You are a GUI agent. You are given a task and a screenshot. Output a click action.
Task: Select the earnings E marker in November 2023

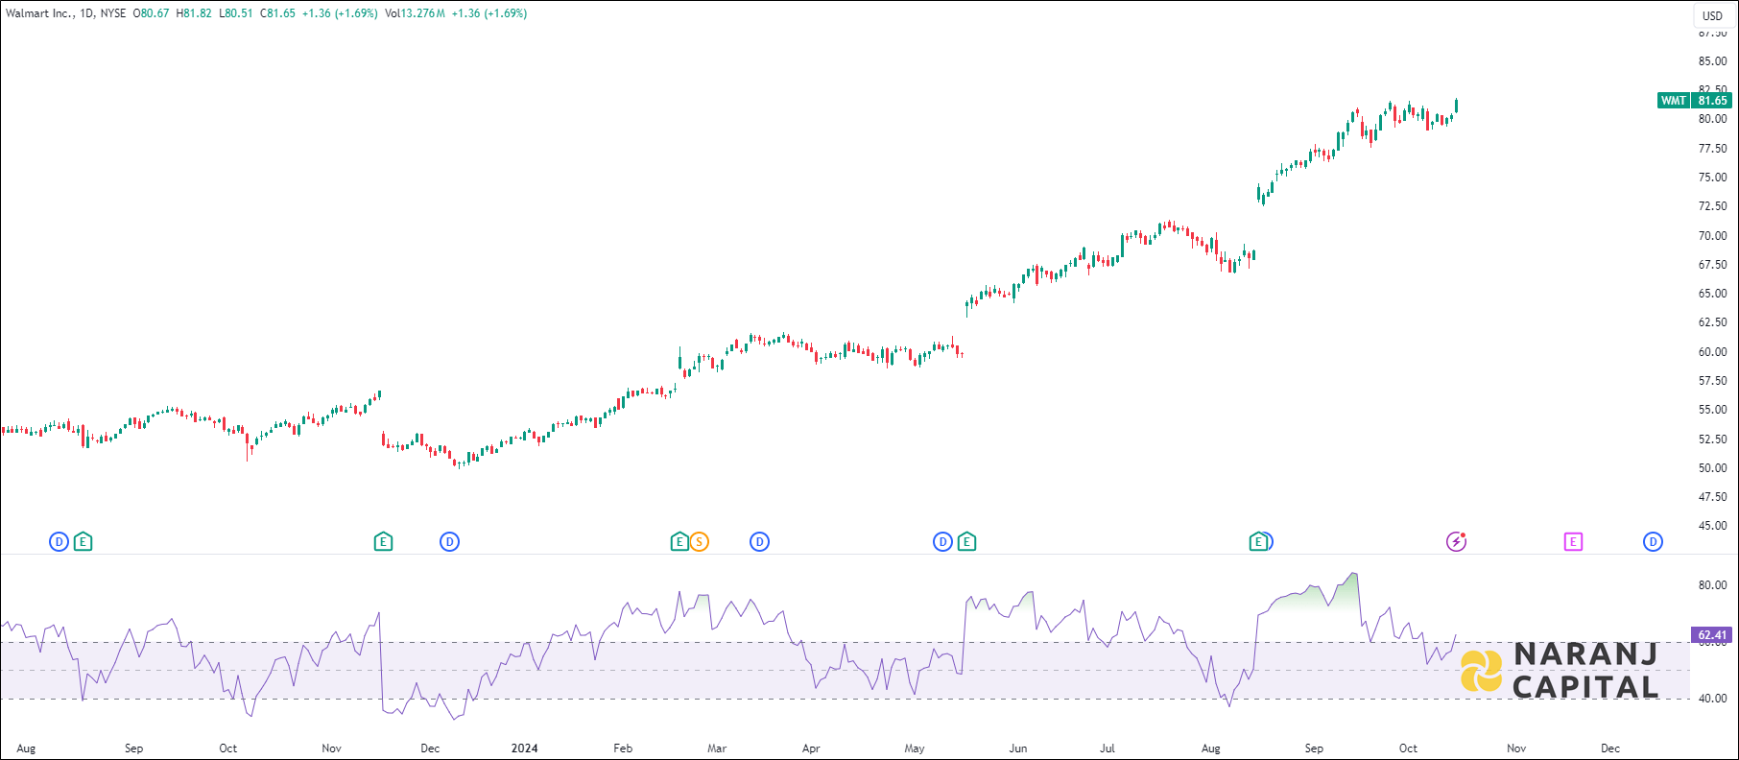click(383, 542)
